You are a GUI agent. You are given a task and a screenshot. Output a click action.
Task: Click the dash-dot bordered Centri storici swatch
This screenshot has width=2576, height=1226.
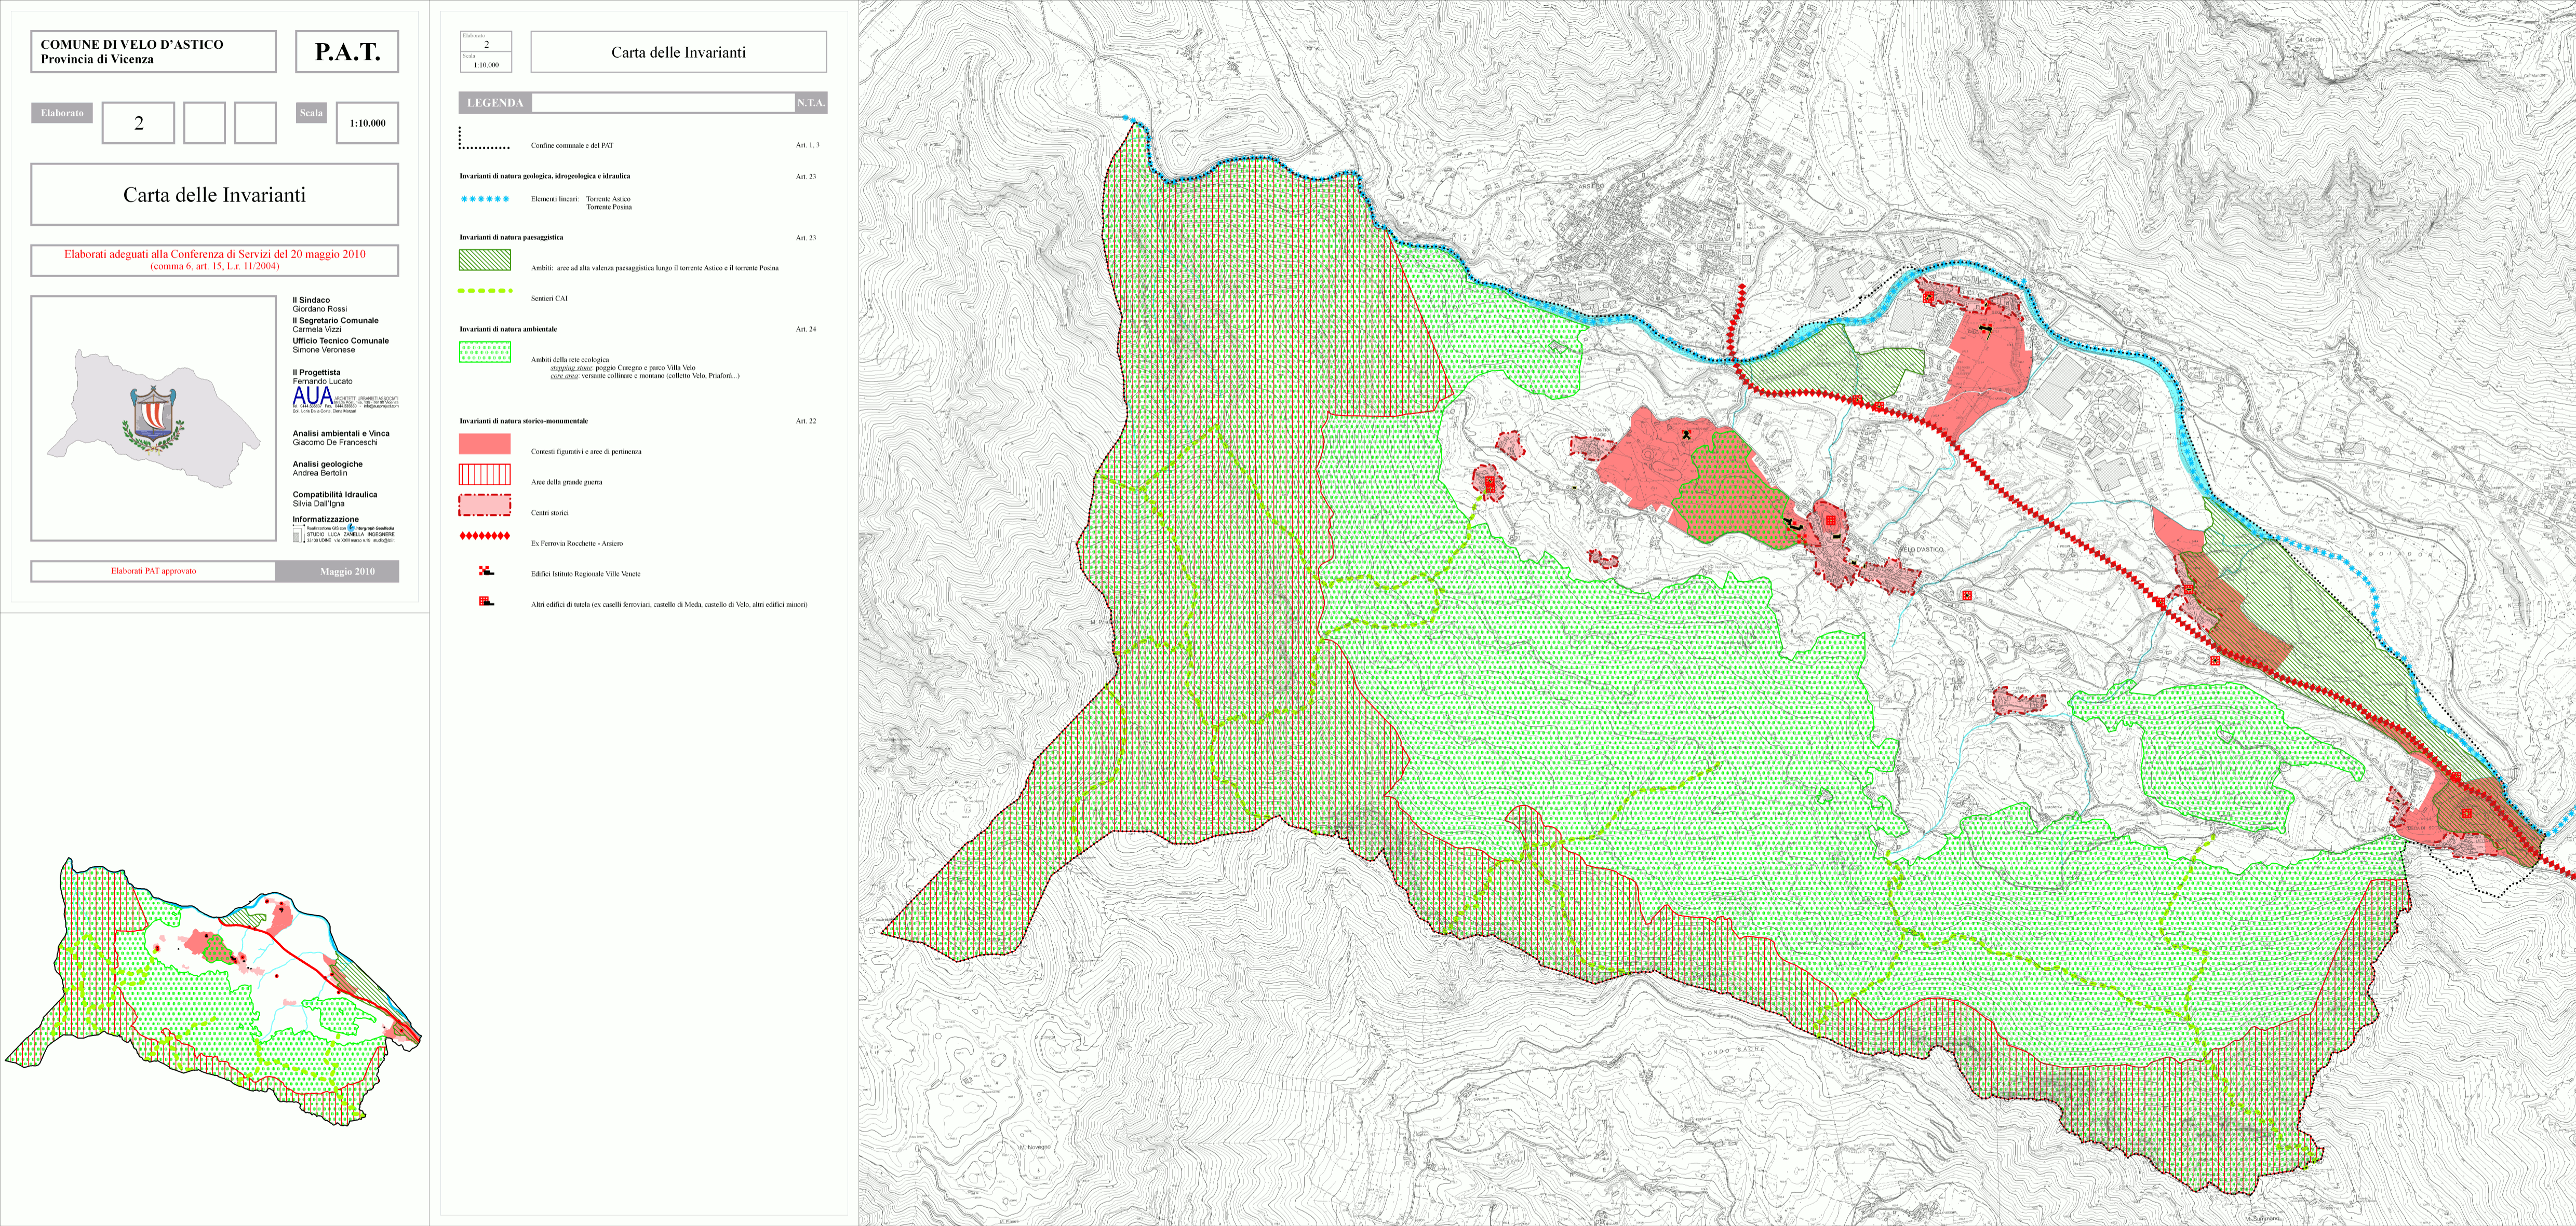pyautogui.click(x=485, y=506)
